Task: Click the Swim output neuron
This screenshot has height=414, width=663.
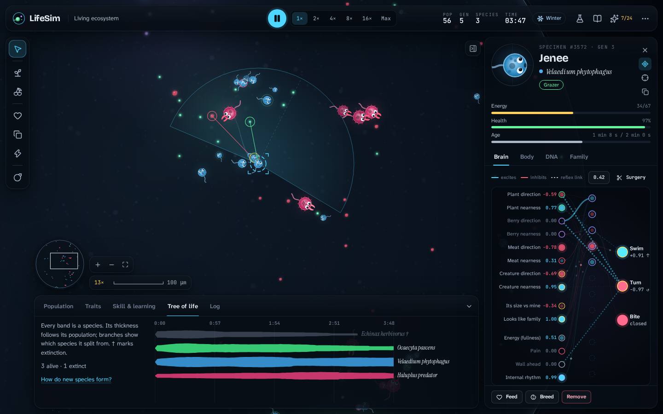Action: point(622,252)
